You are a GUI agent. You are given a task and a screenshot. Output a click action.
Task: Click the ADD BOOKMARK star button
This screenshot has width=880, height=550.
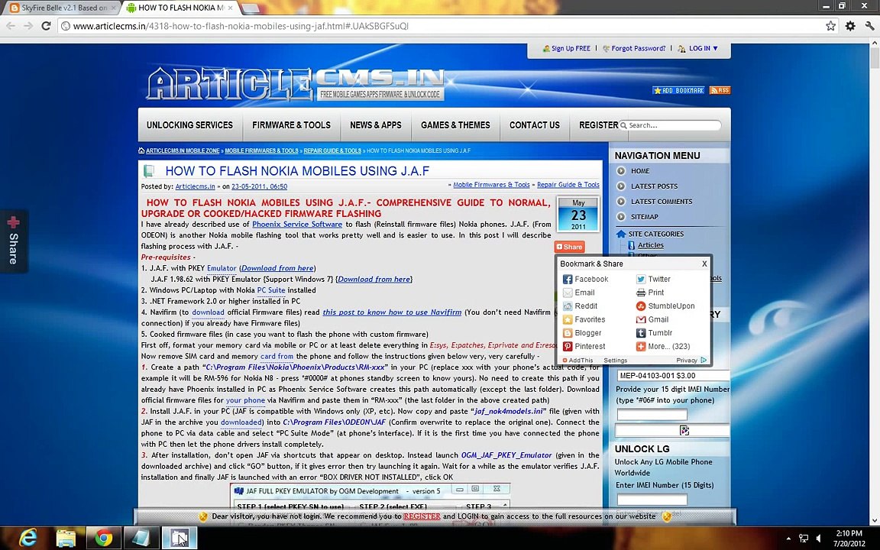pos(678,90)
